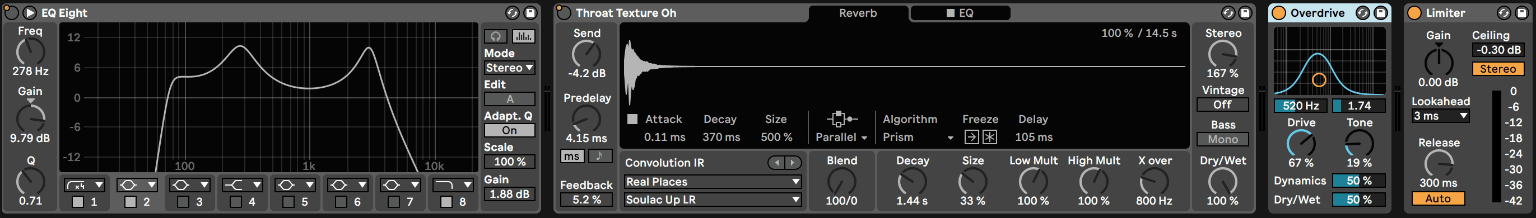Enable EQ band 1 checkbox

[x=77, y=202]
